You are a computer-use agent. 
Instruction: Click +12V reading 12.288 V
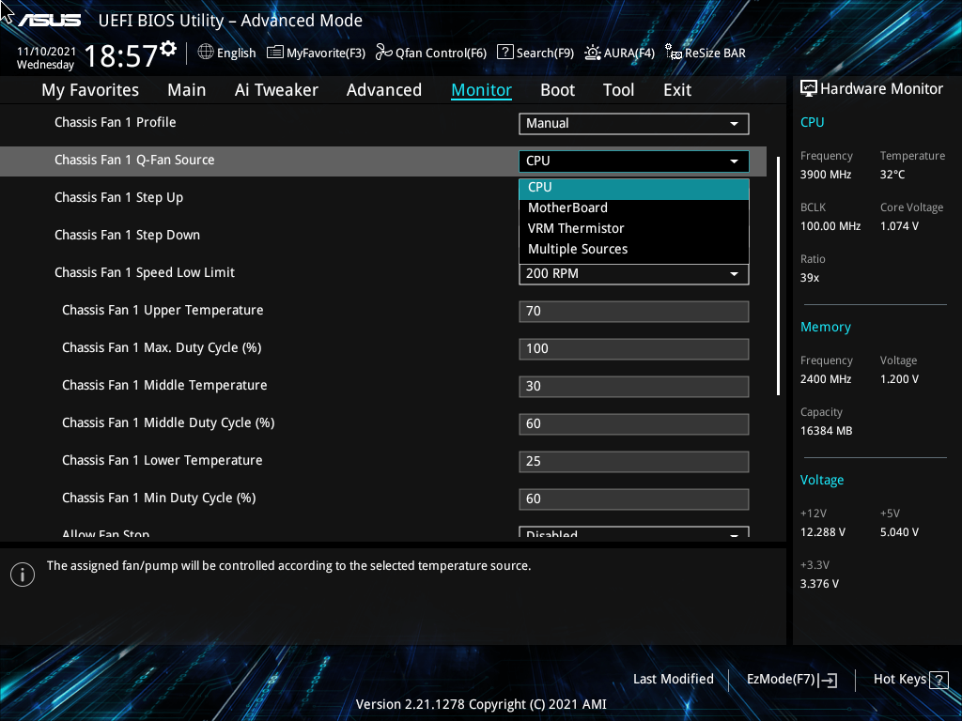point(822,532)
